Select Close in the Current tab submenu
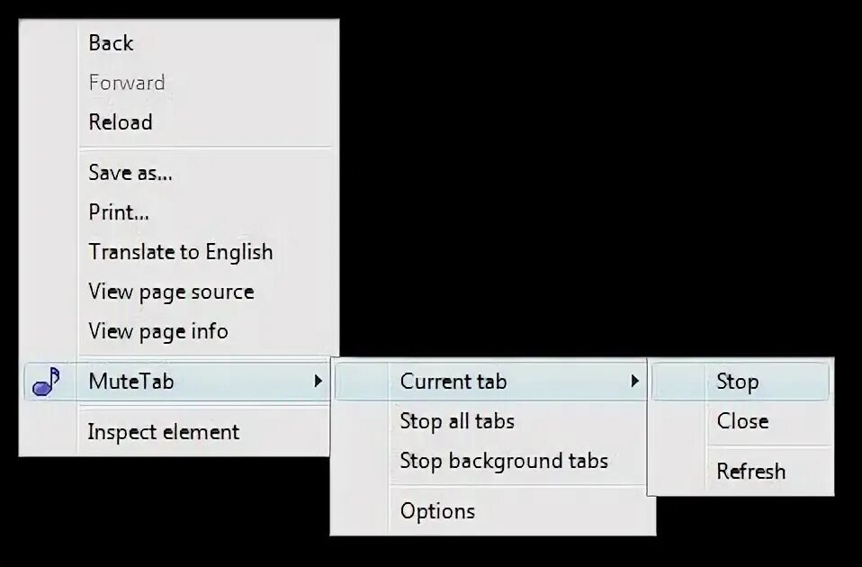862x567 pixels. click(x=742, y=421)
